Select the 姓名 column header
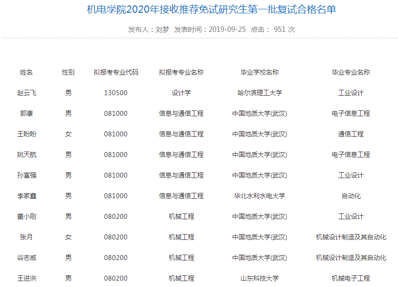398x287 pixels. (27, 72)
